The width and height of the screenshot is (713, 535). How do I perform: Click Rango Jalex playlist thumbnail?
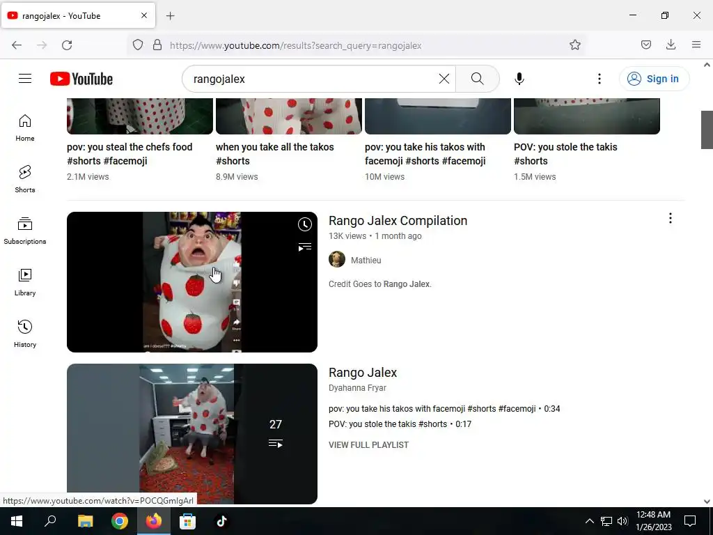coord(192,434)
